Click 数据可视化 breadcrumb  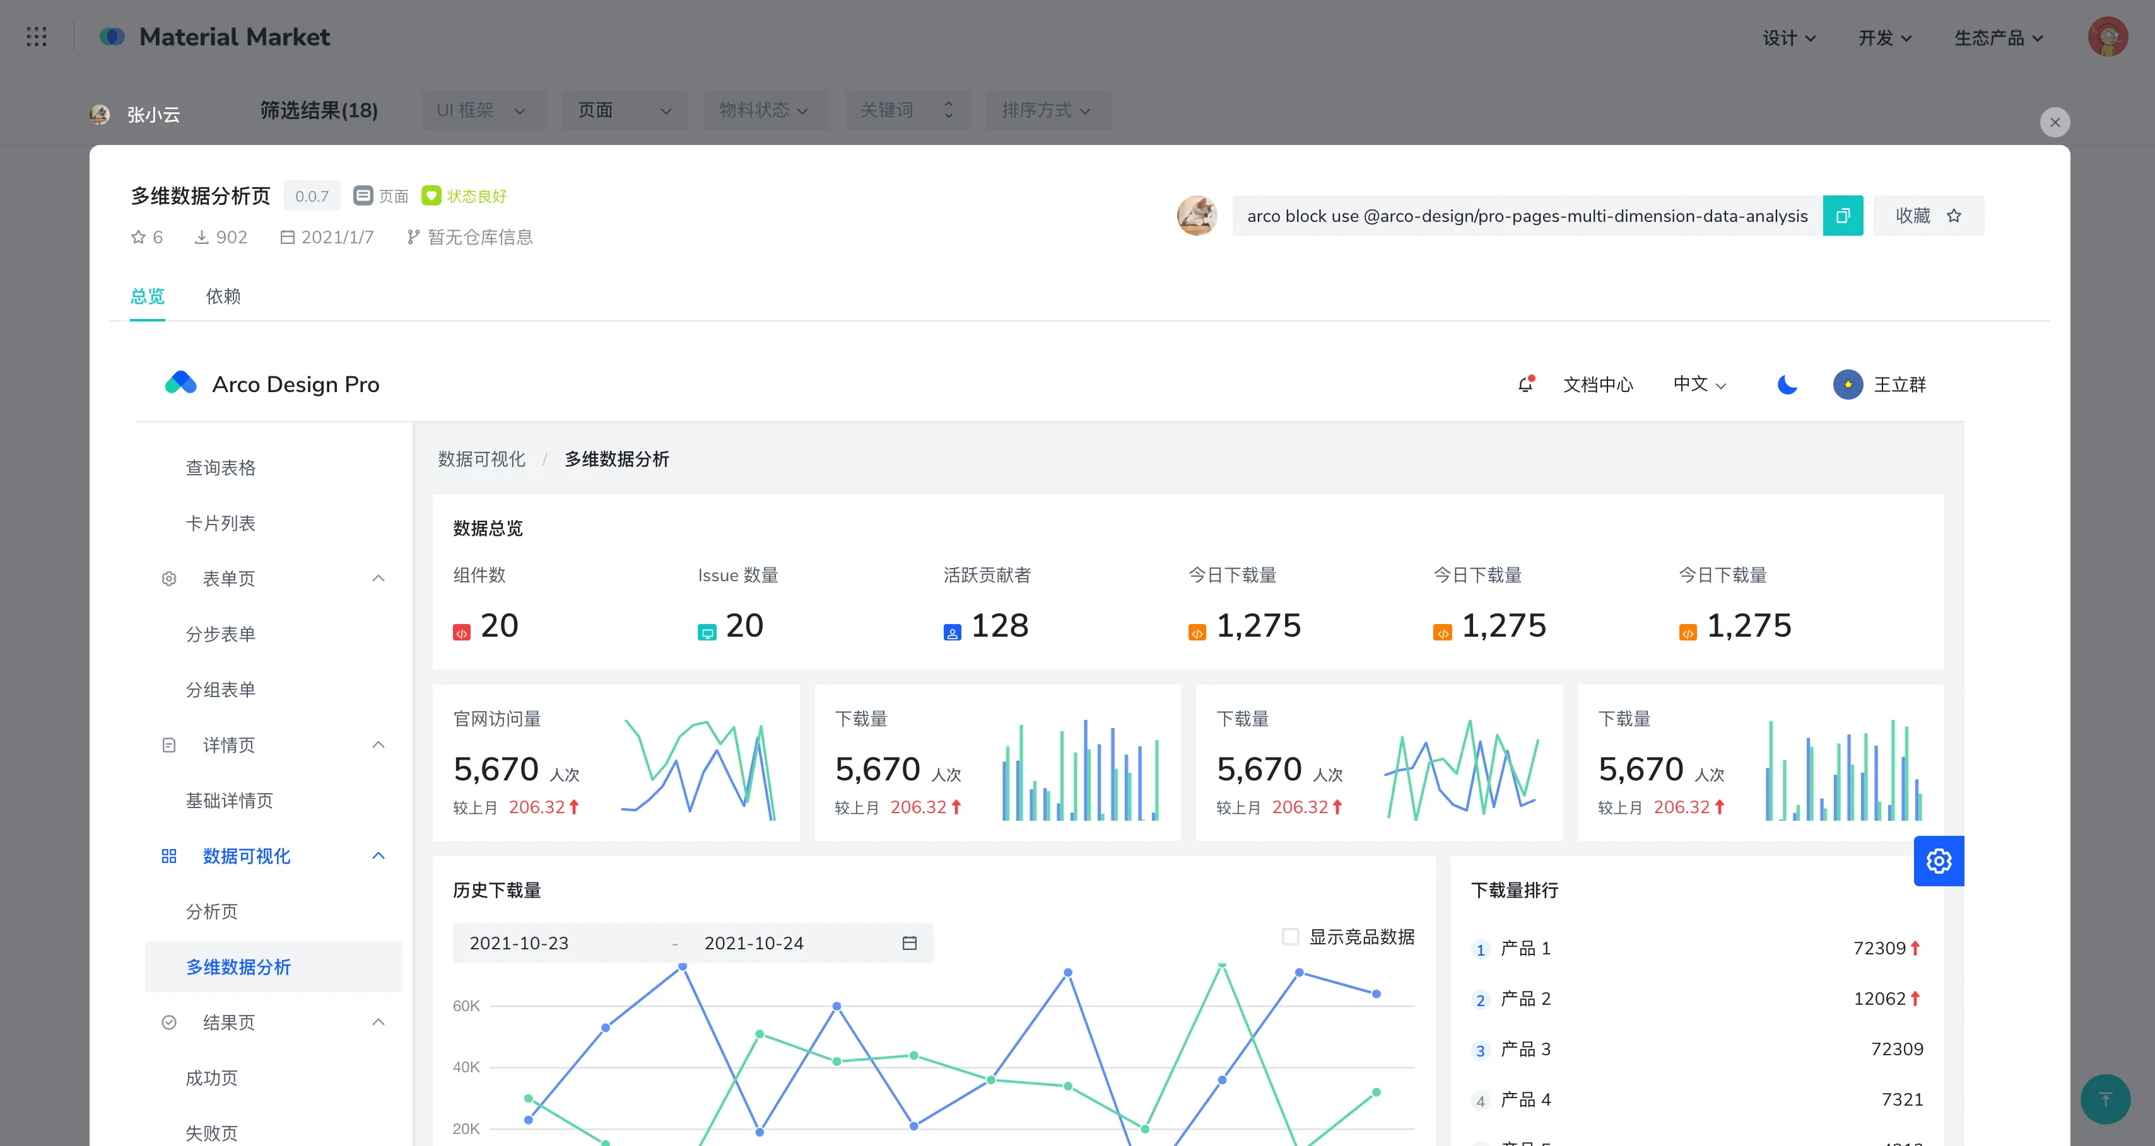coord(482,459)
